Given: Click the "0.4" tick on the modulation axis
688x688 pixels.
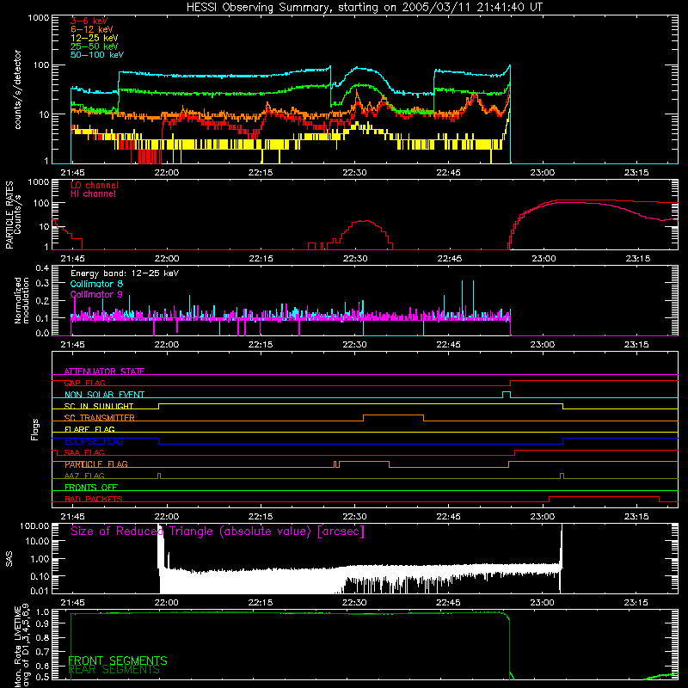Looking at the screenshot, I should 42,267.
